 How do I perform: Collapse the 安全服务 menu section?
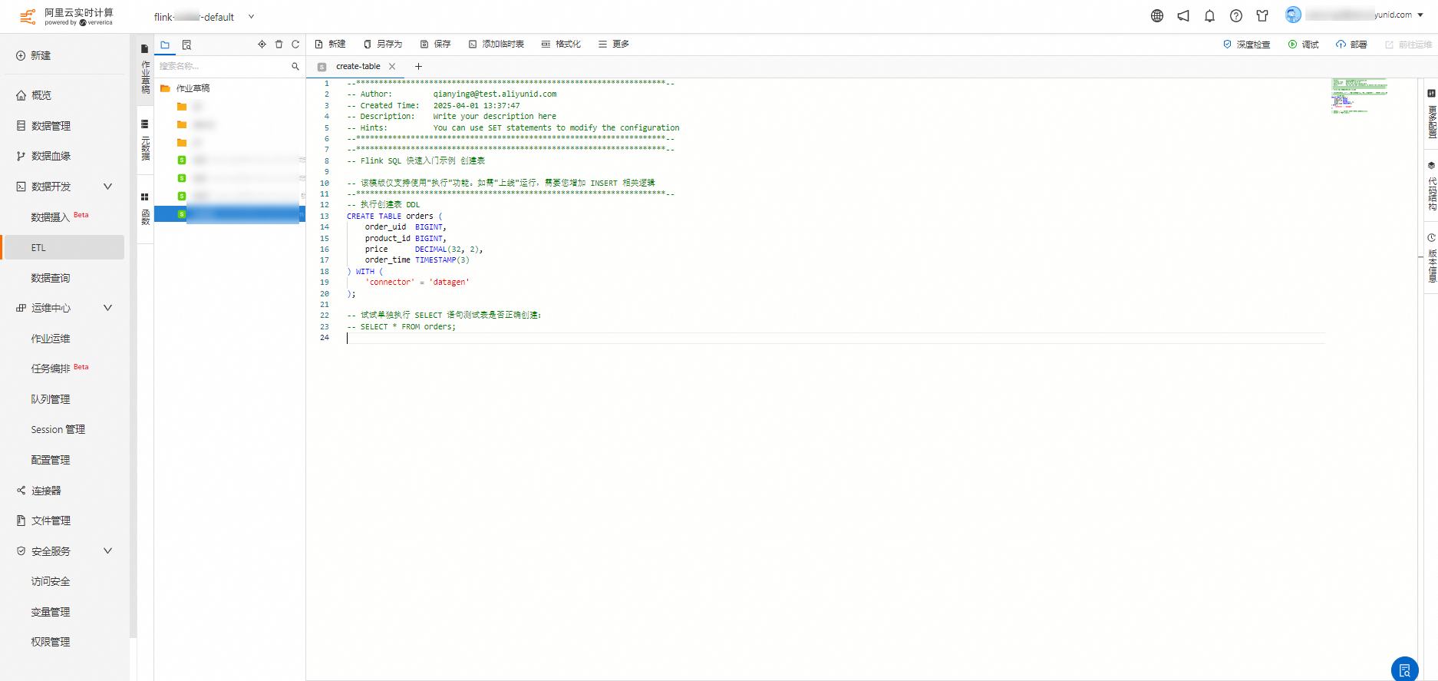[107, 551]
